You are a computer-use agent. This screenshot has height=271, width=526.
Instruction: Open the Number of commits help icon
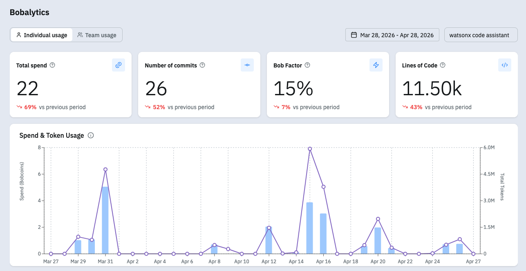202,65
